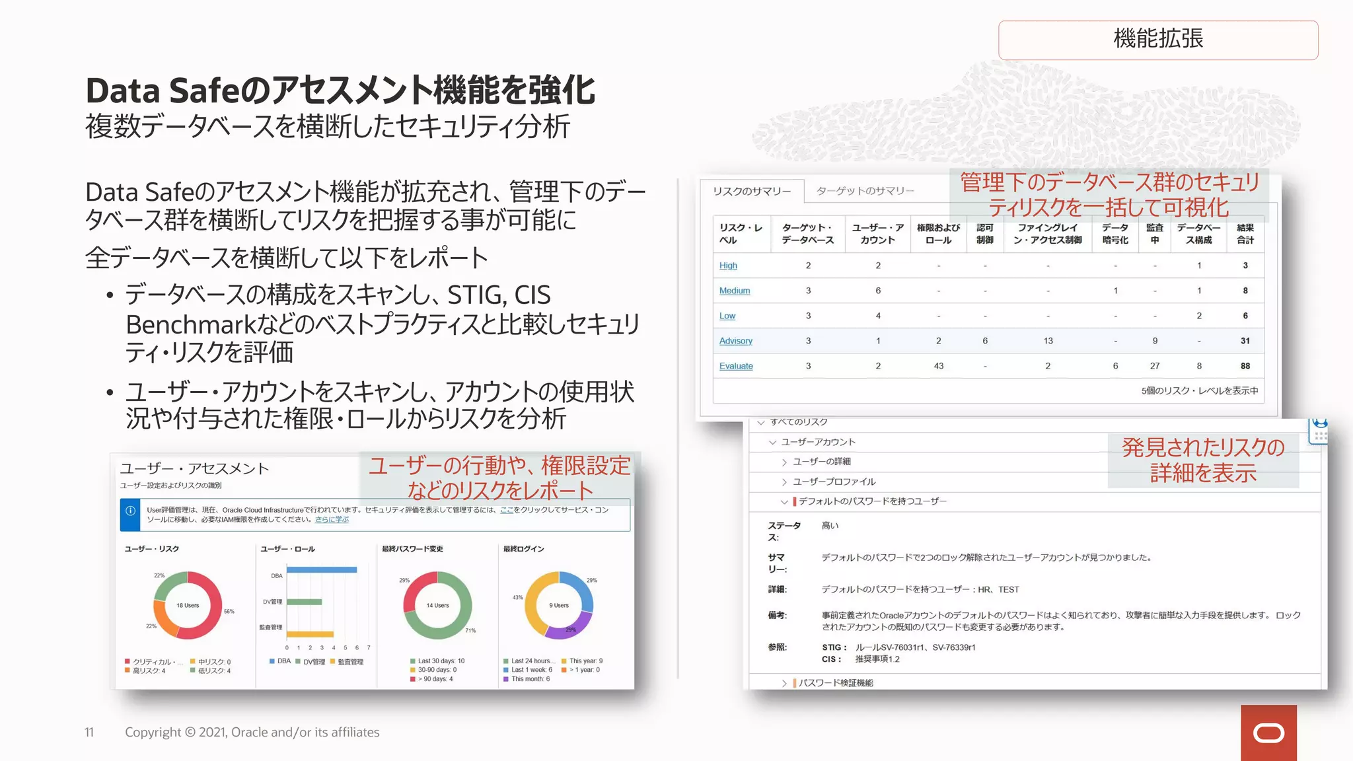Click the ターゲット・データベース column header
Screen dimensions: 1353x761
(808, 234)
